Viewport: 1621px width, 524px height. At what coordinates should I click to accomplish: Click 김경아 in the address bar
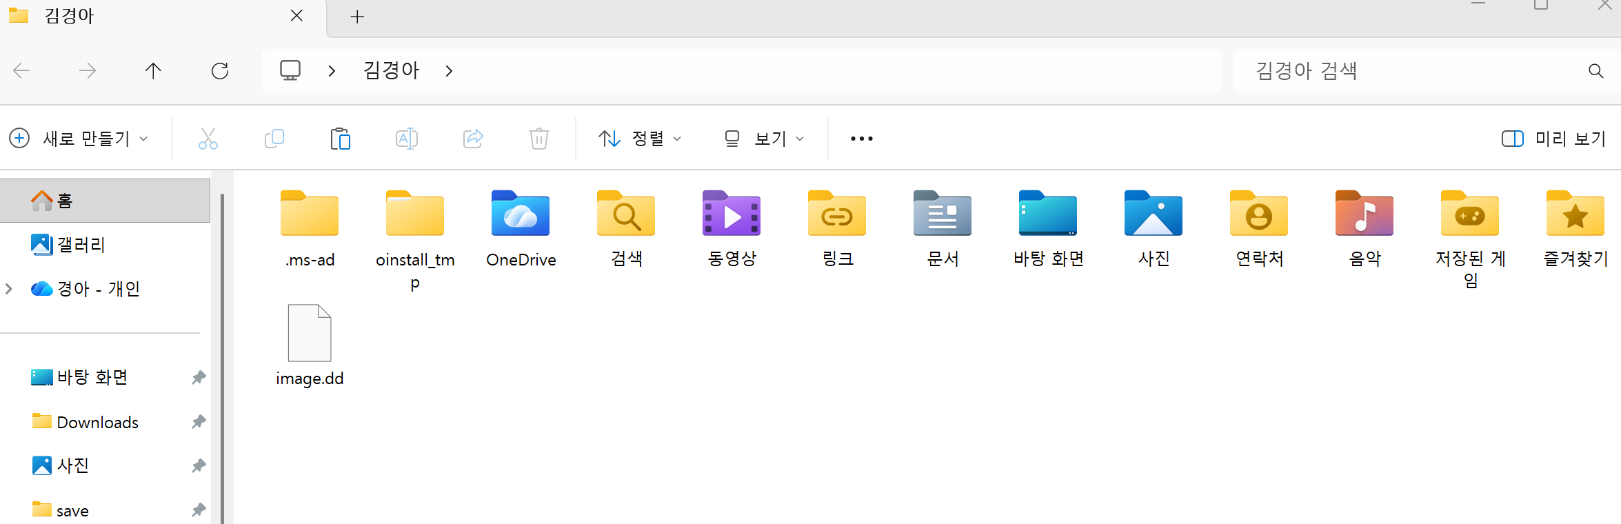(391, 70)
